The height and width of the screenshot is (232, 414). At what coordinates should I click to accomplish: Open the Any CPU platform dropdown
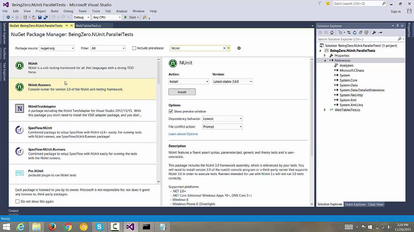[x=107, y=17]
